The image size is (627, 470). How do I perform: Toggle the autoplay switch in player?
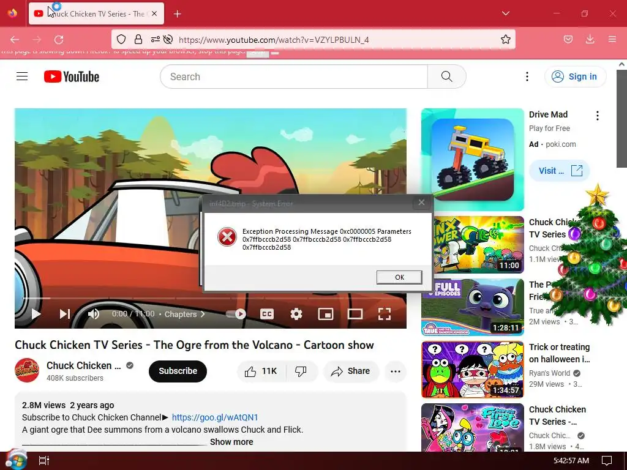(x=236, y=314)
